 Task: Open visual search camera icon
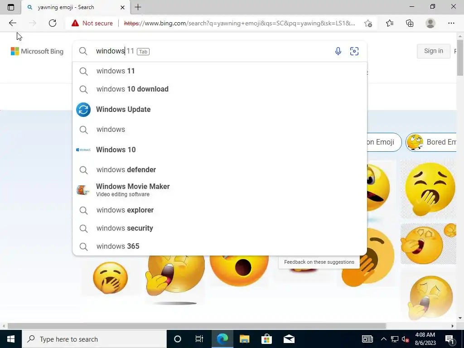point(354,51)
